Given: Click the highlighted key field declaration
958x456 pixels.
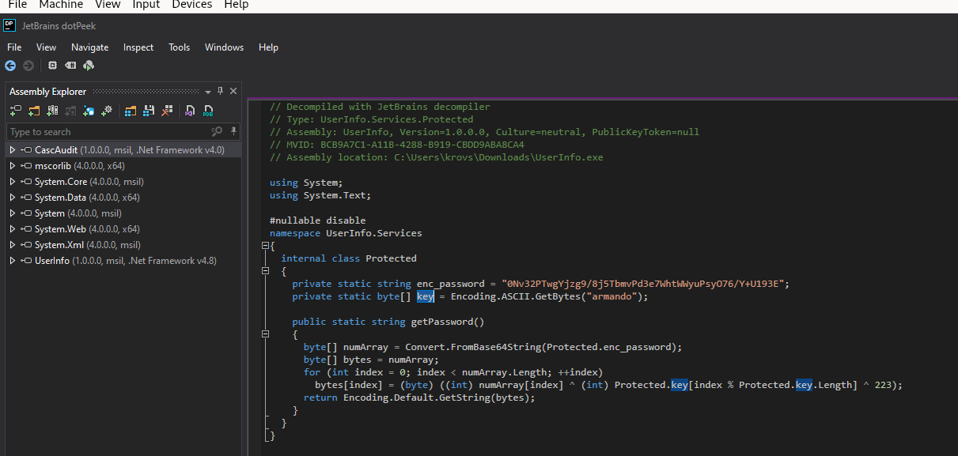Looking at the screenshot, I should pyautogui.click(x=426, y=296).
